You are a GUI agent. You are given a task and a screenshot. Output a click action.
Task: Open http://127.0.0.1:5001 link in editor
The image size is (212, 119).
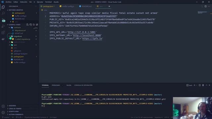click(81, 32)
